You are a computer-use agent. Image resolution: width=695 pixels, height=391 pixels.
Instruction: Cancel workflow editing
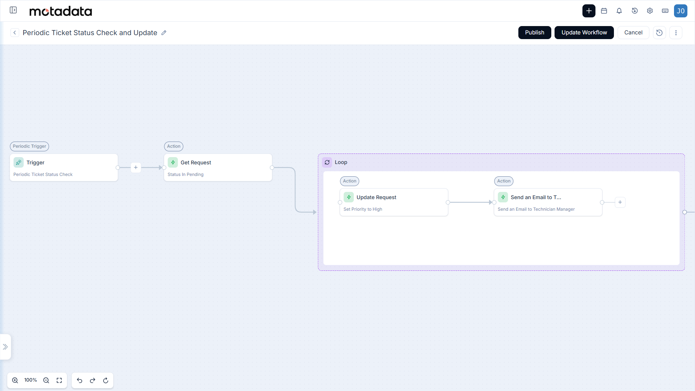633,33
